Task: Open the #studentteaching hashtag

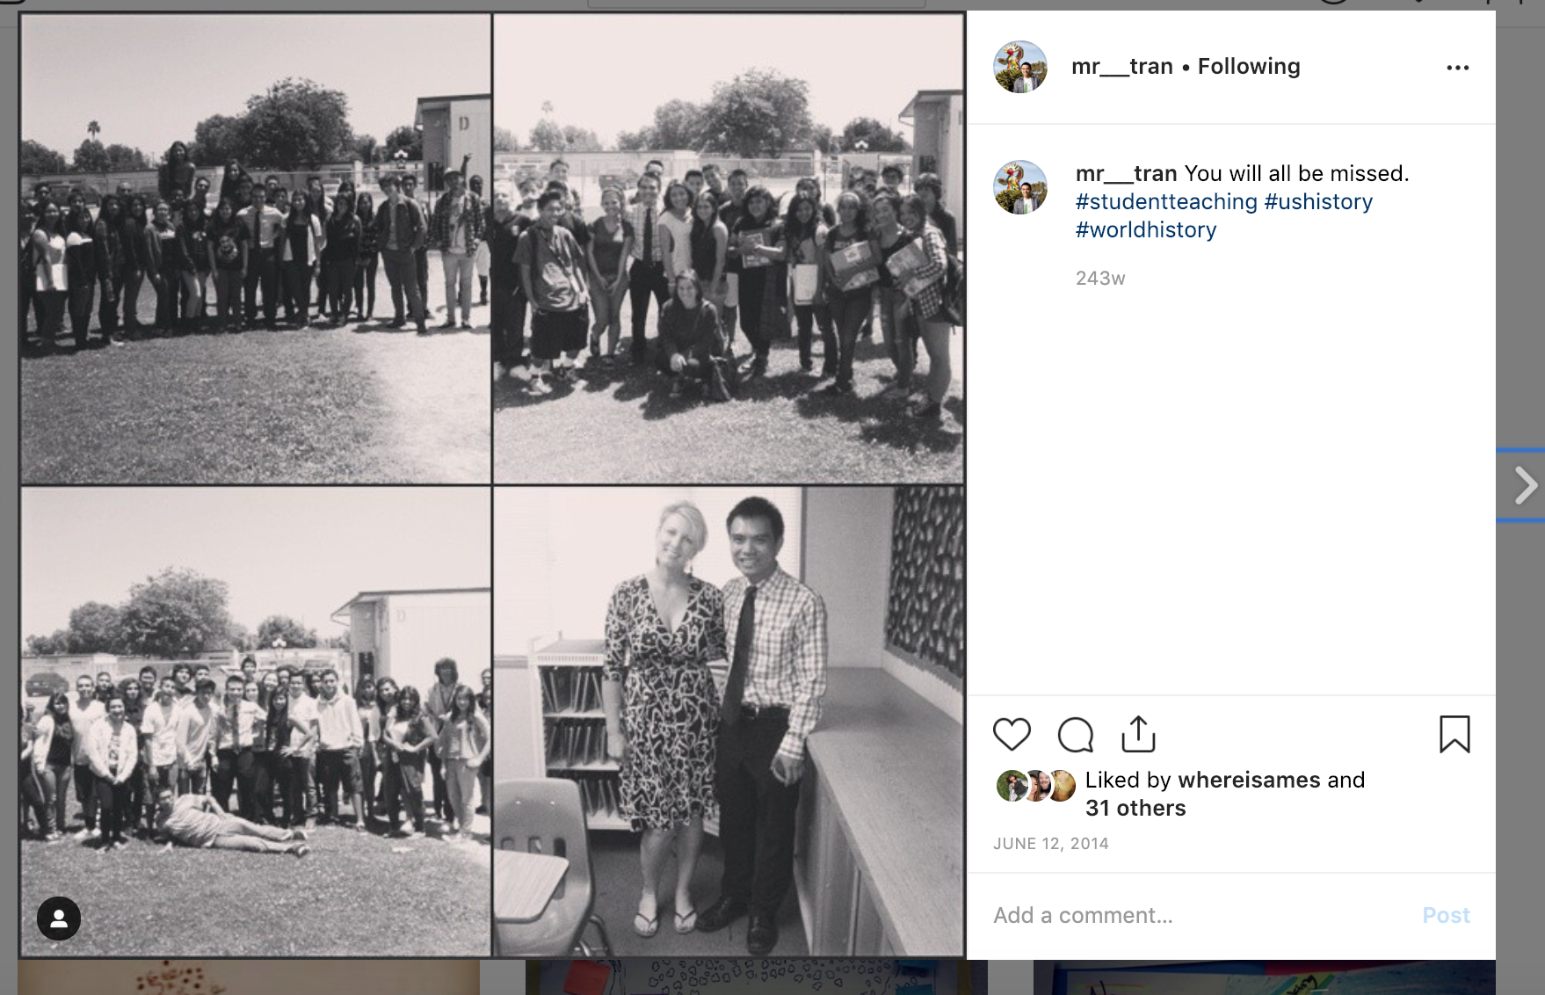Action: pos(1166,202)
